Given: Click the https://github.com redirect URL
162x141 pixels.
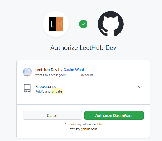Looking at the screenshot, I should (83, 129).
